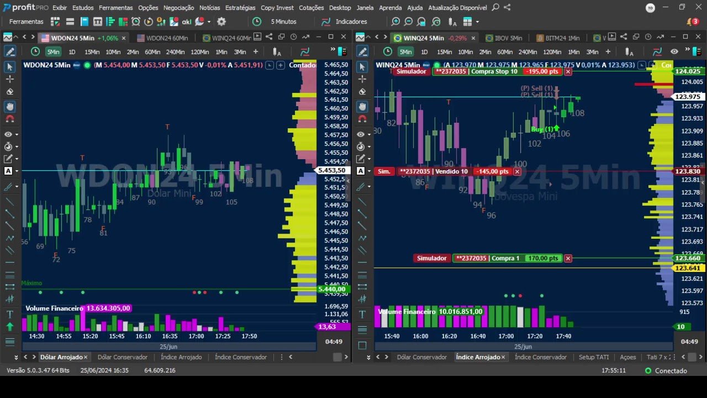Select the hand pan tool in WINQ24 chart
Image resolution: width=707 pixels, height=398 pixels.
tap(362, 106)
